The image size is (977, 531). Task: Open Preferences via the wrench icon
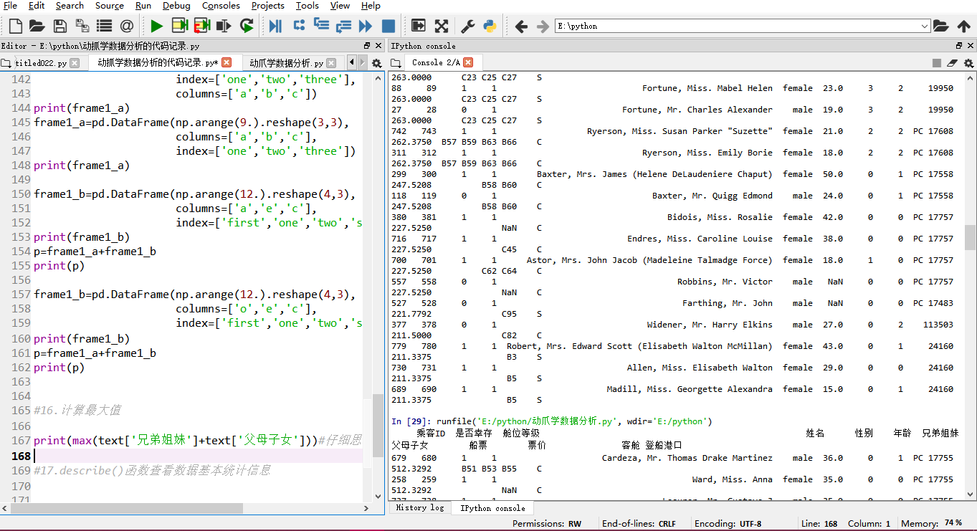pos(467,27)
